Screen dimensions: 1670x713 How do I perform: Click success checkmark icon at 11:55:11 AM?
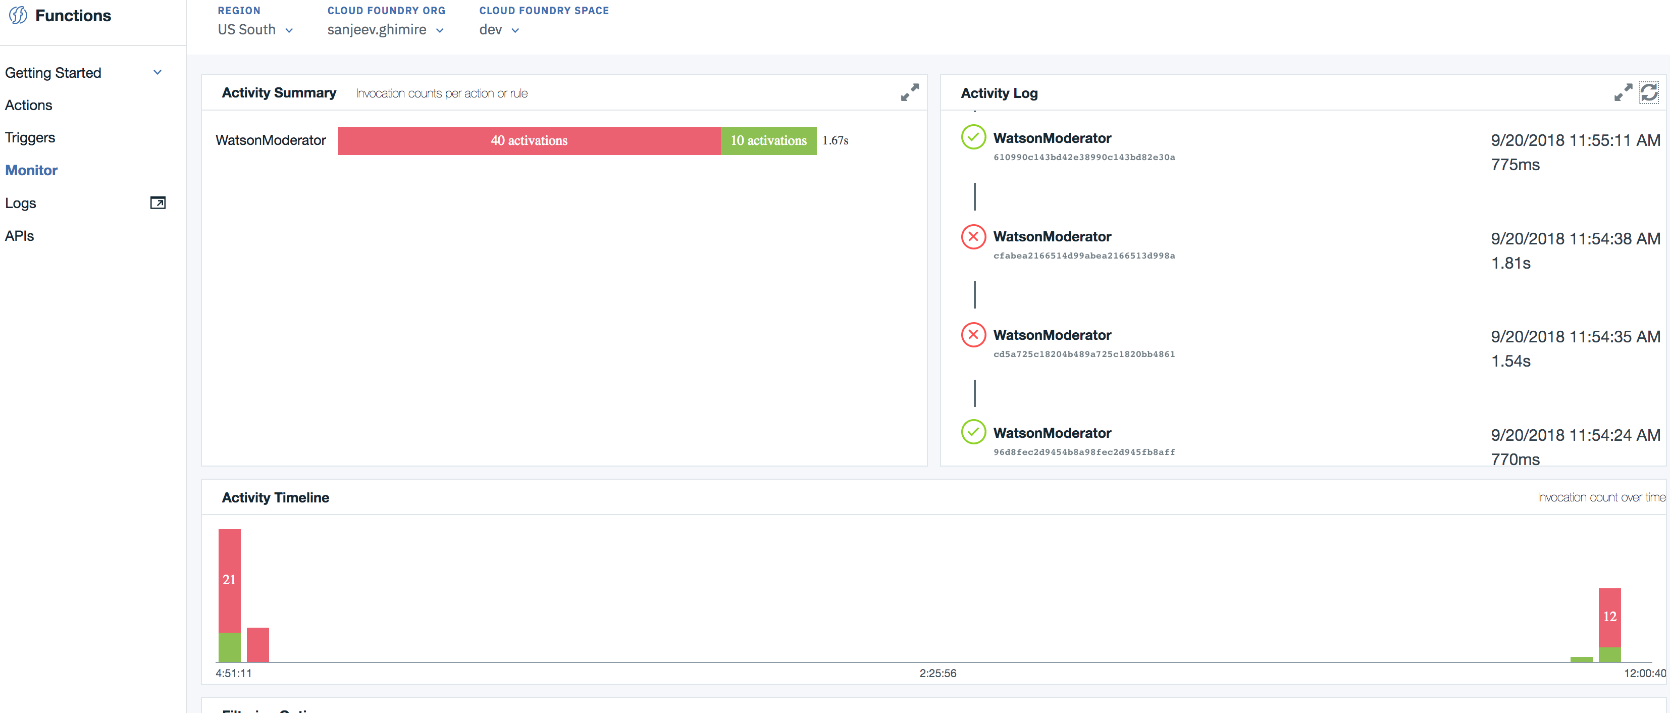[x=973, y=137]
